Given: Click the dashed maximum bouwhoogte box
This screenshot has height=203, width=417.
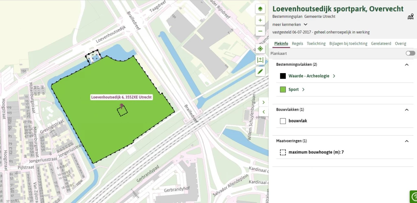Looking at the screenshot, I should tap(283, 153).
